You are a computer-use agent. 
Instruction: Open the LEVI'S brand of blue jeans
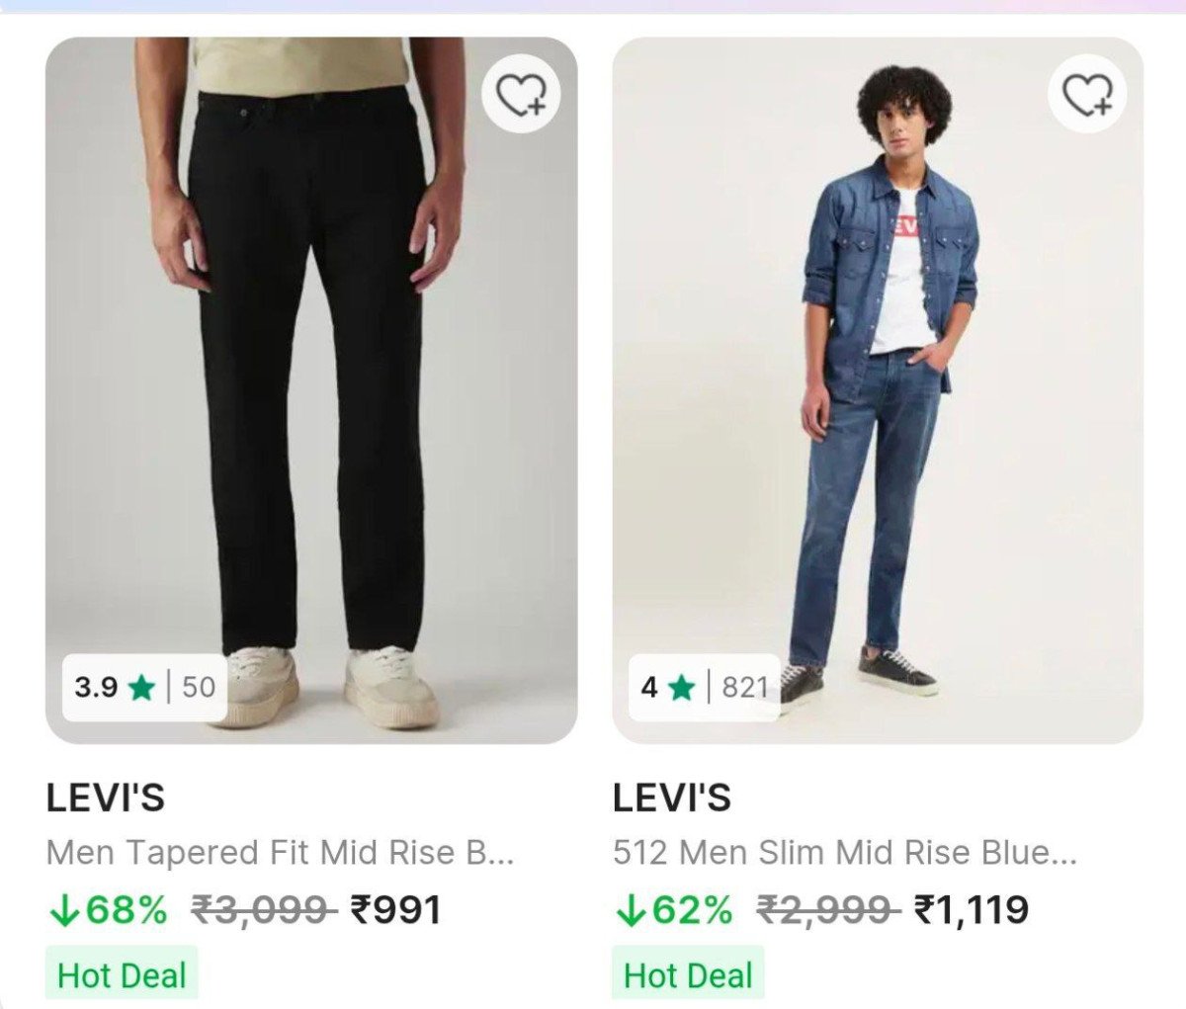[x=672, y=798]
